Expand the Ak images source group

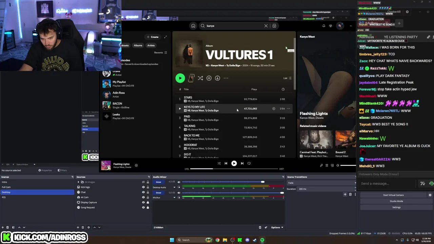[x=78, y=182]
